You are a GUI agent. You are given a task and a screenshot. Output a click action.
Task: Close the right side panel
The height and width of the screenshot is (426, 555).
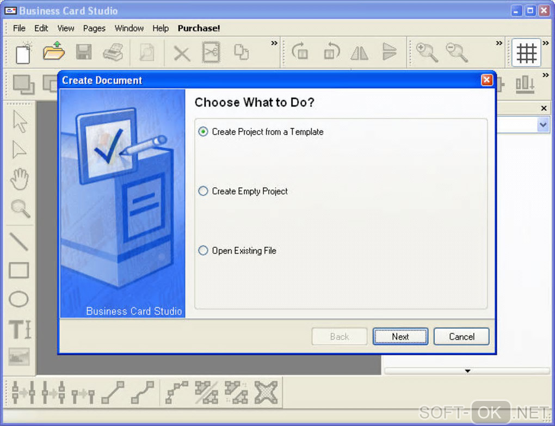pos(544,108)
